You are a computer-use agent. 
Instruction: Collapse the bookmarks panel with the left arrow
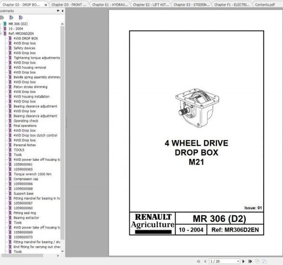point(62,11)
